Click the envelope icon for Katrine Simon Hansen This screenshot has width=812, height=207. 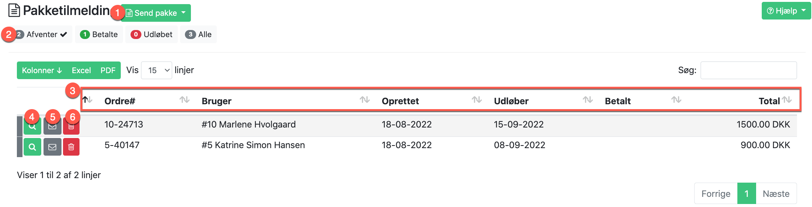coord(53,147)
